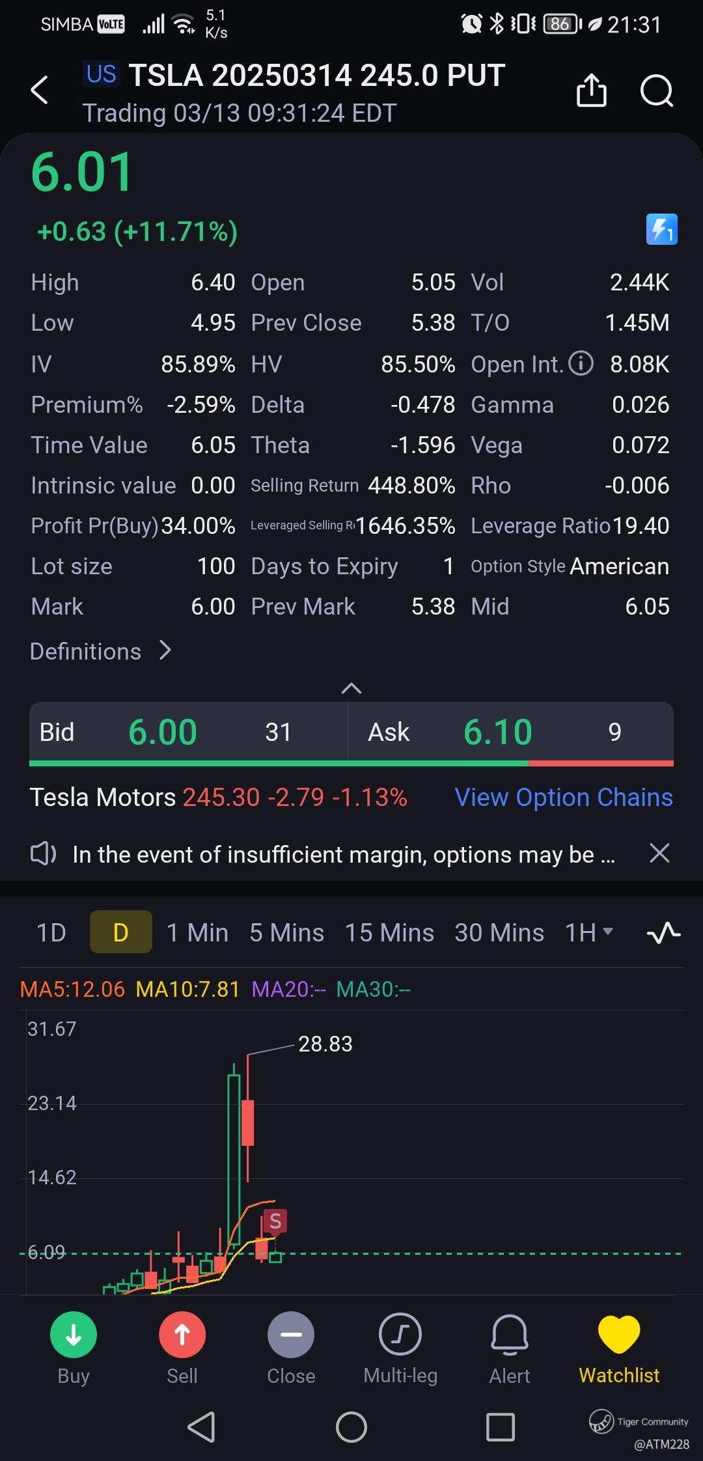
Task: Open the chart indicator settings icon
Action: click(663, 933)
